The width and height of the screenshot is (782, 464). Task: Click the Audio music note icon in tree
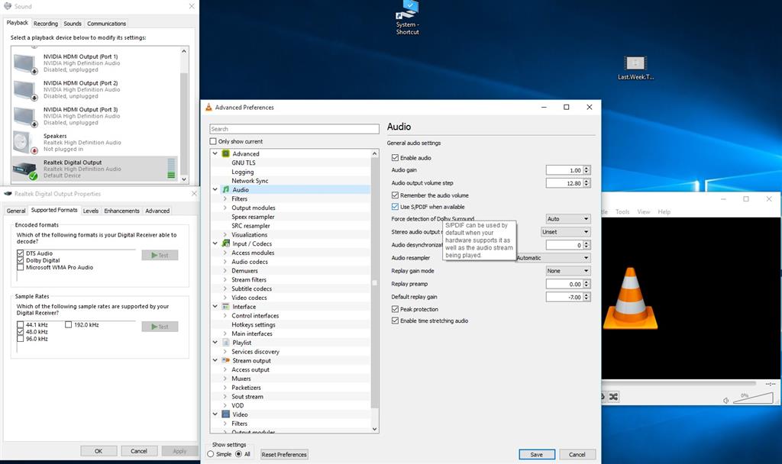tap(225, 189)
